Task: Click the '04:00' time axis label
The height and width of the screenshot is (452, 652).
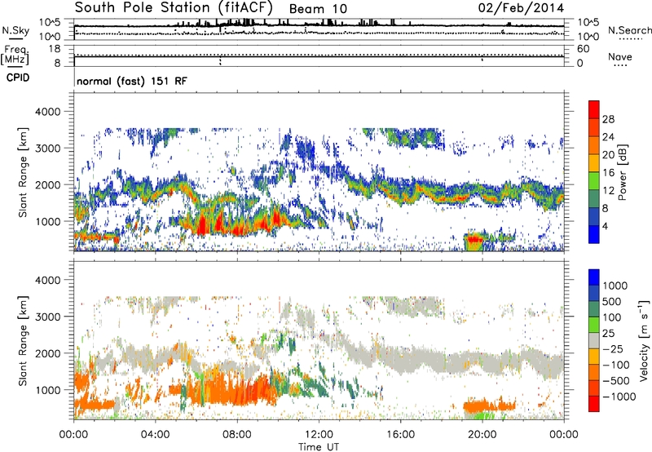Action: [156, 435]
